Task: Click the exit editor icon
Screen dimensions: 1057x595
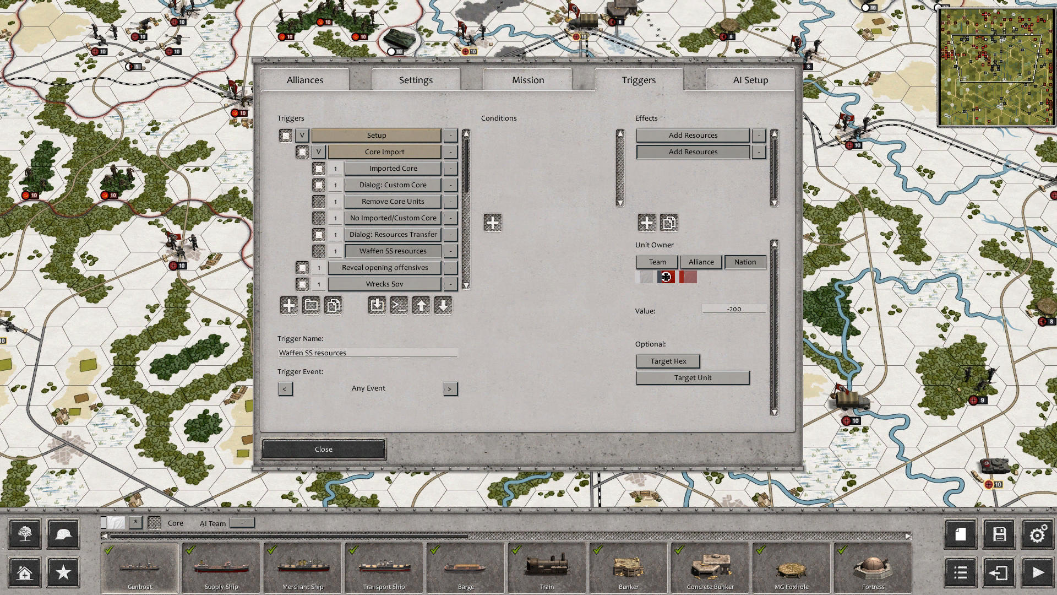Action: coord(999,572)
